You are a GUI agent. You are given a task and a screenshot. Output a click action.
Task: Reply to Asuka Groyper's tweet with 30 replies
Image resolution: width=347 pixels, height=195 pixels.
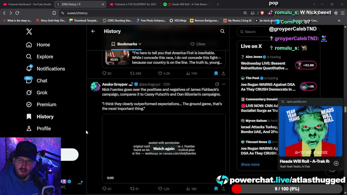click(107, 188)
